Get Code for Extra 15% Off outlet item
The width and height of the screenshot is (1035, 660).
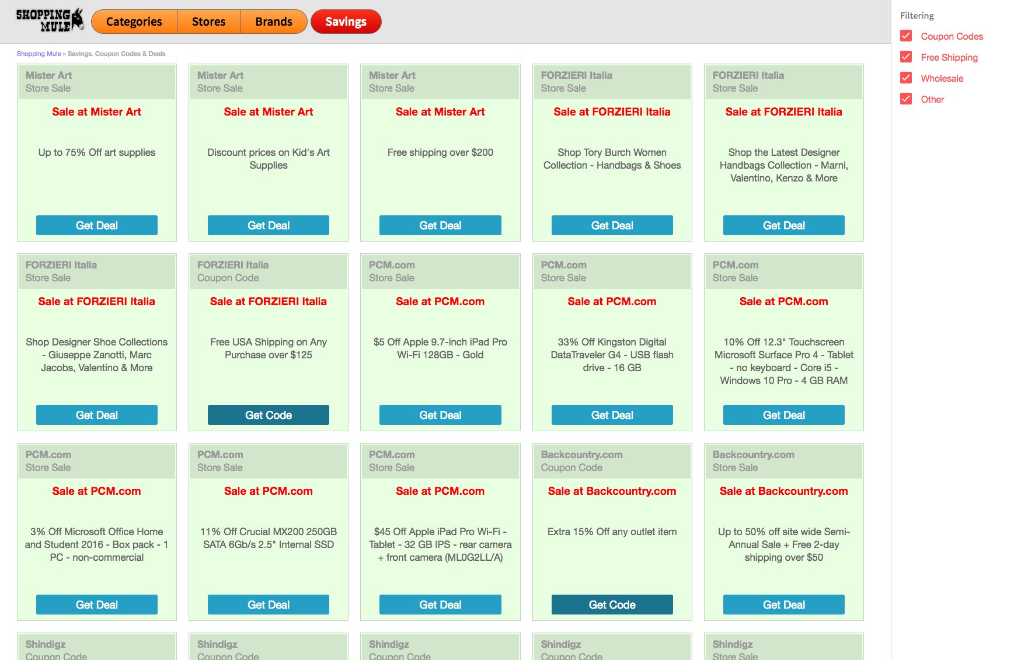612,605
